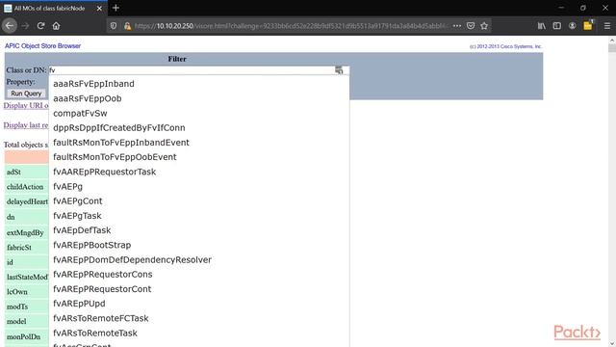Open a new browser tab
Viewport: 616px width, 347px height.
click(115, 8)
